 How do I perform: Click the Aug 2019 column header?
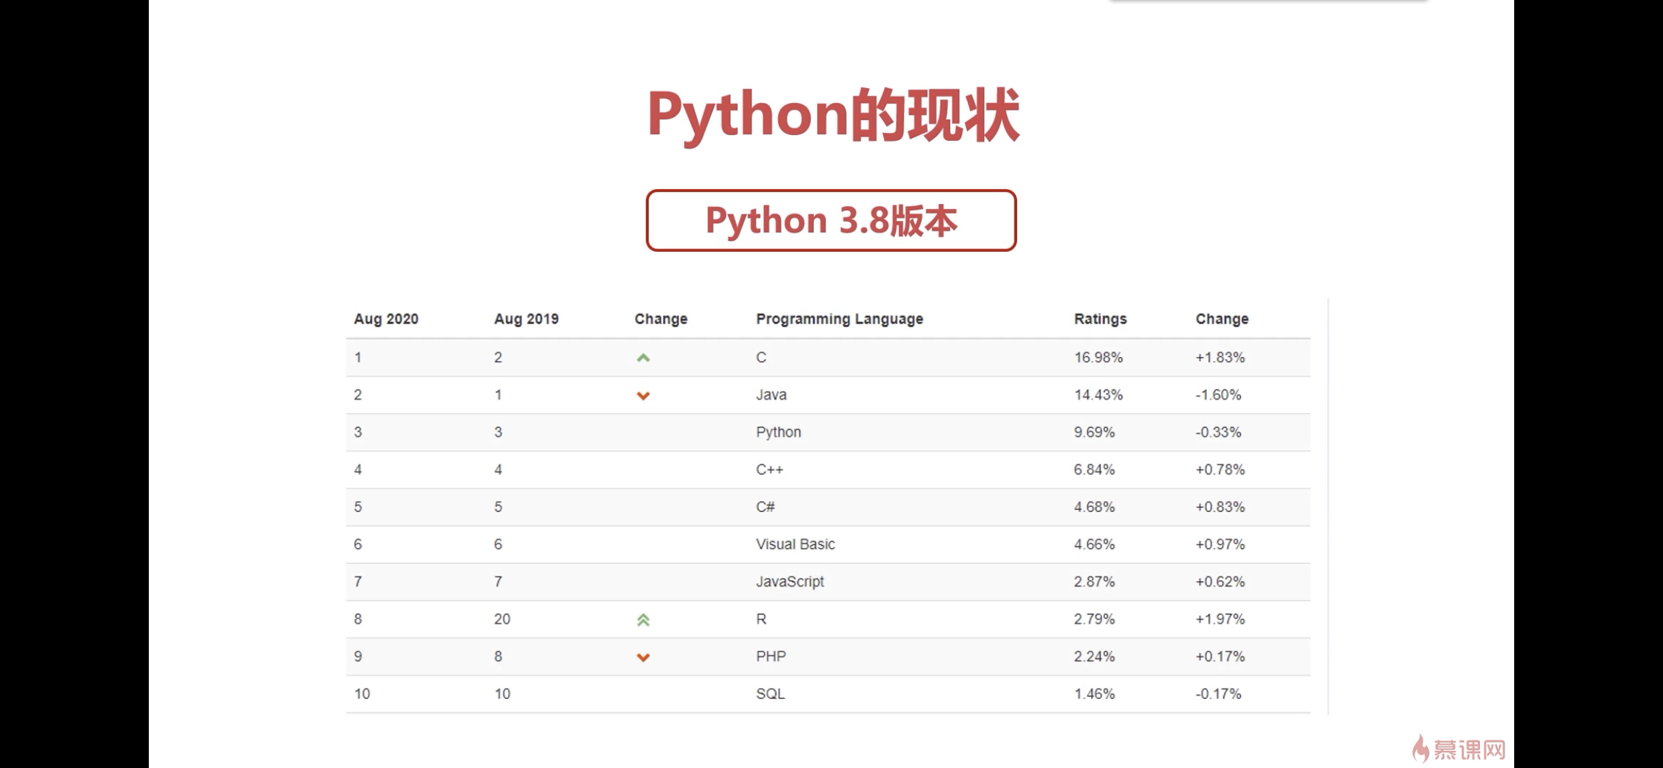[x=526, y=319]
